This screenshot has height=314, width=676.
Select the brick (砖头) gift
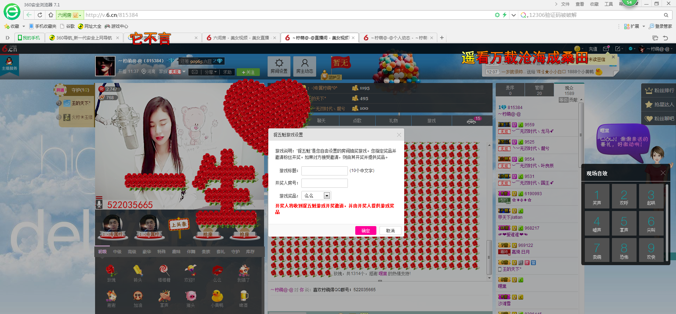click(x=138, y=273)
